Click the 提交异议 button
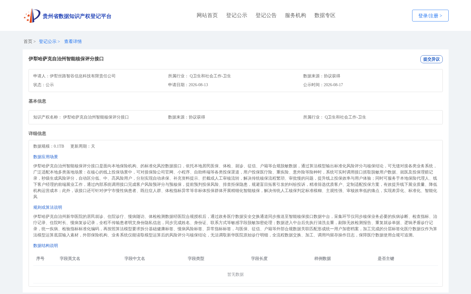 coord(431,59)
